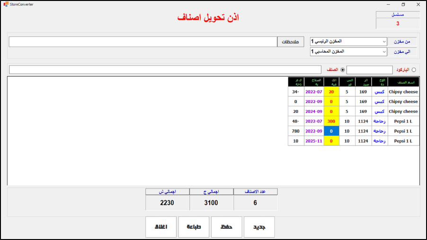Select the blue highlighted quantity cell
Screen dimensions: 427x240
click(x=331, y=131)
